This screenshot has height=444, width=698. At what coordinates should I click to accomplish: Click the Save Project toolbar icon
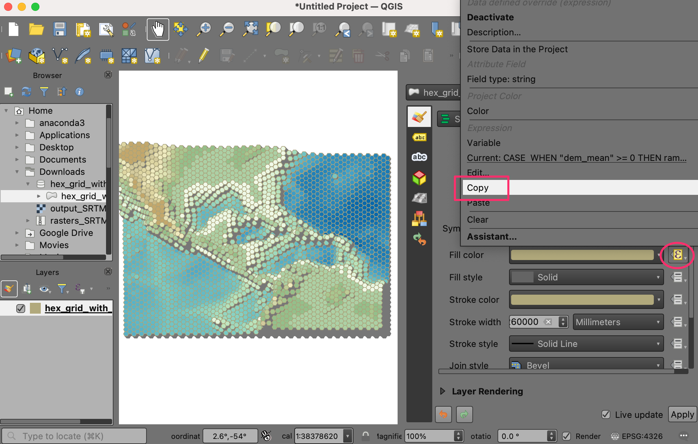click(x=60, y=30)
